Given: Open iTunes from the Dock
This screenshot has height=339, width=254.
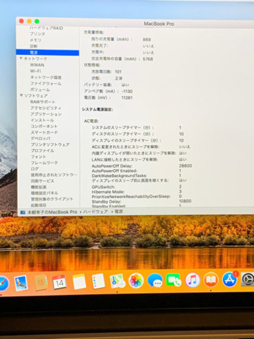Looking at the screenshot, I should tap(192, 279).
